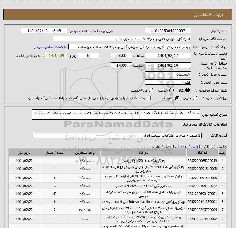This screenshot has width=236, height=228.
Task: Choose the جزیی purchase process option
Action: click(195, 98)
